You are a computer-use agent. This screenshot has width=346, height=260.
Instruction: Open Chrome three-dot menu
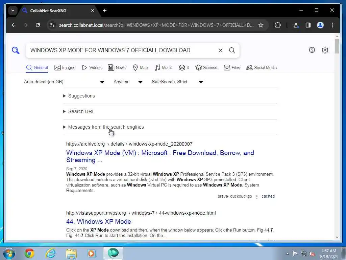click(332, 25)
